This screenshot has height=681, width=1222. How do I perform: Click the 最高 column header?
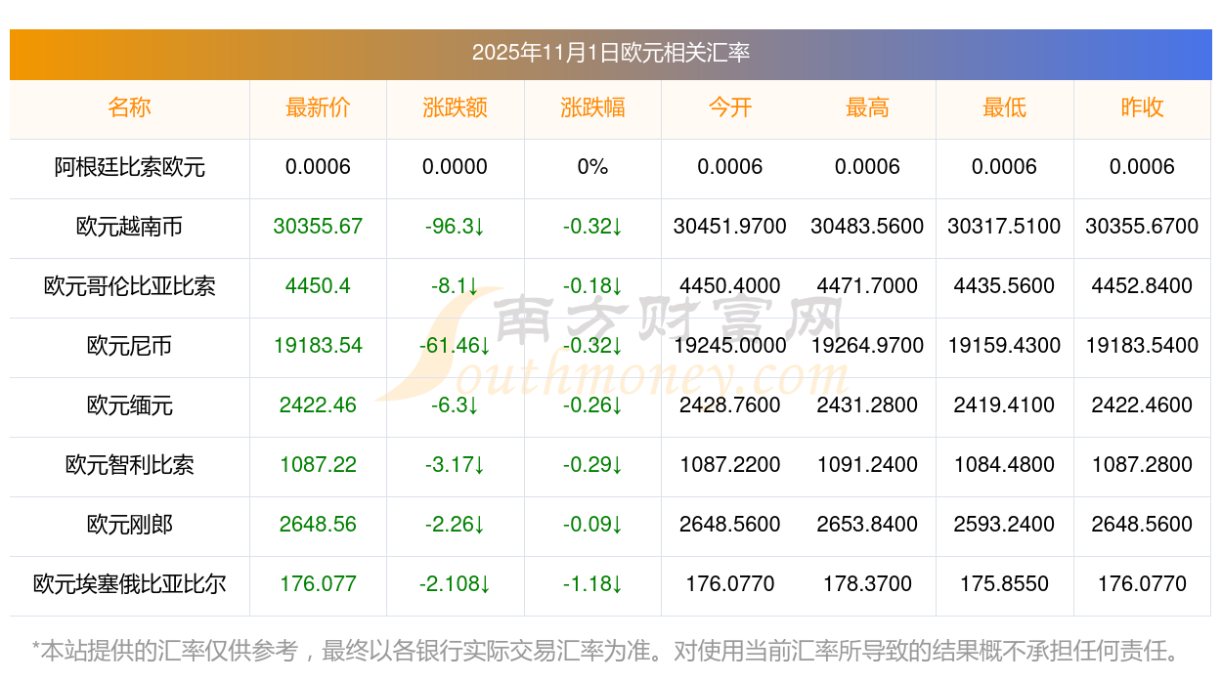click(867, 107)
